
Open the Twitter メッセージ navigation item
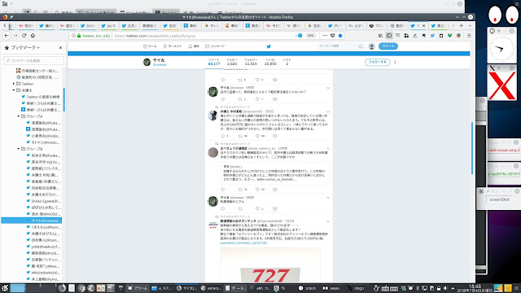(215, 46)
